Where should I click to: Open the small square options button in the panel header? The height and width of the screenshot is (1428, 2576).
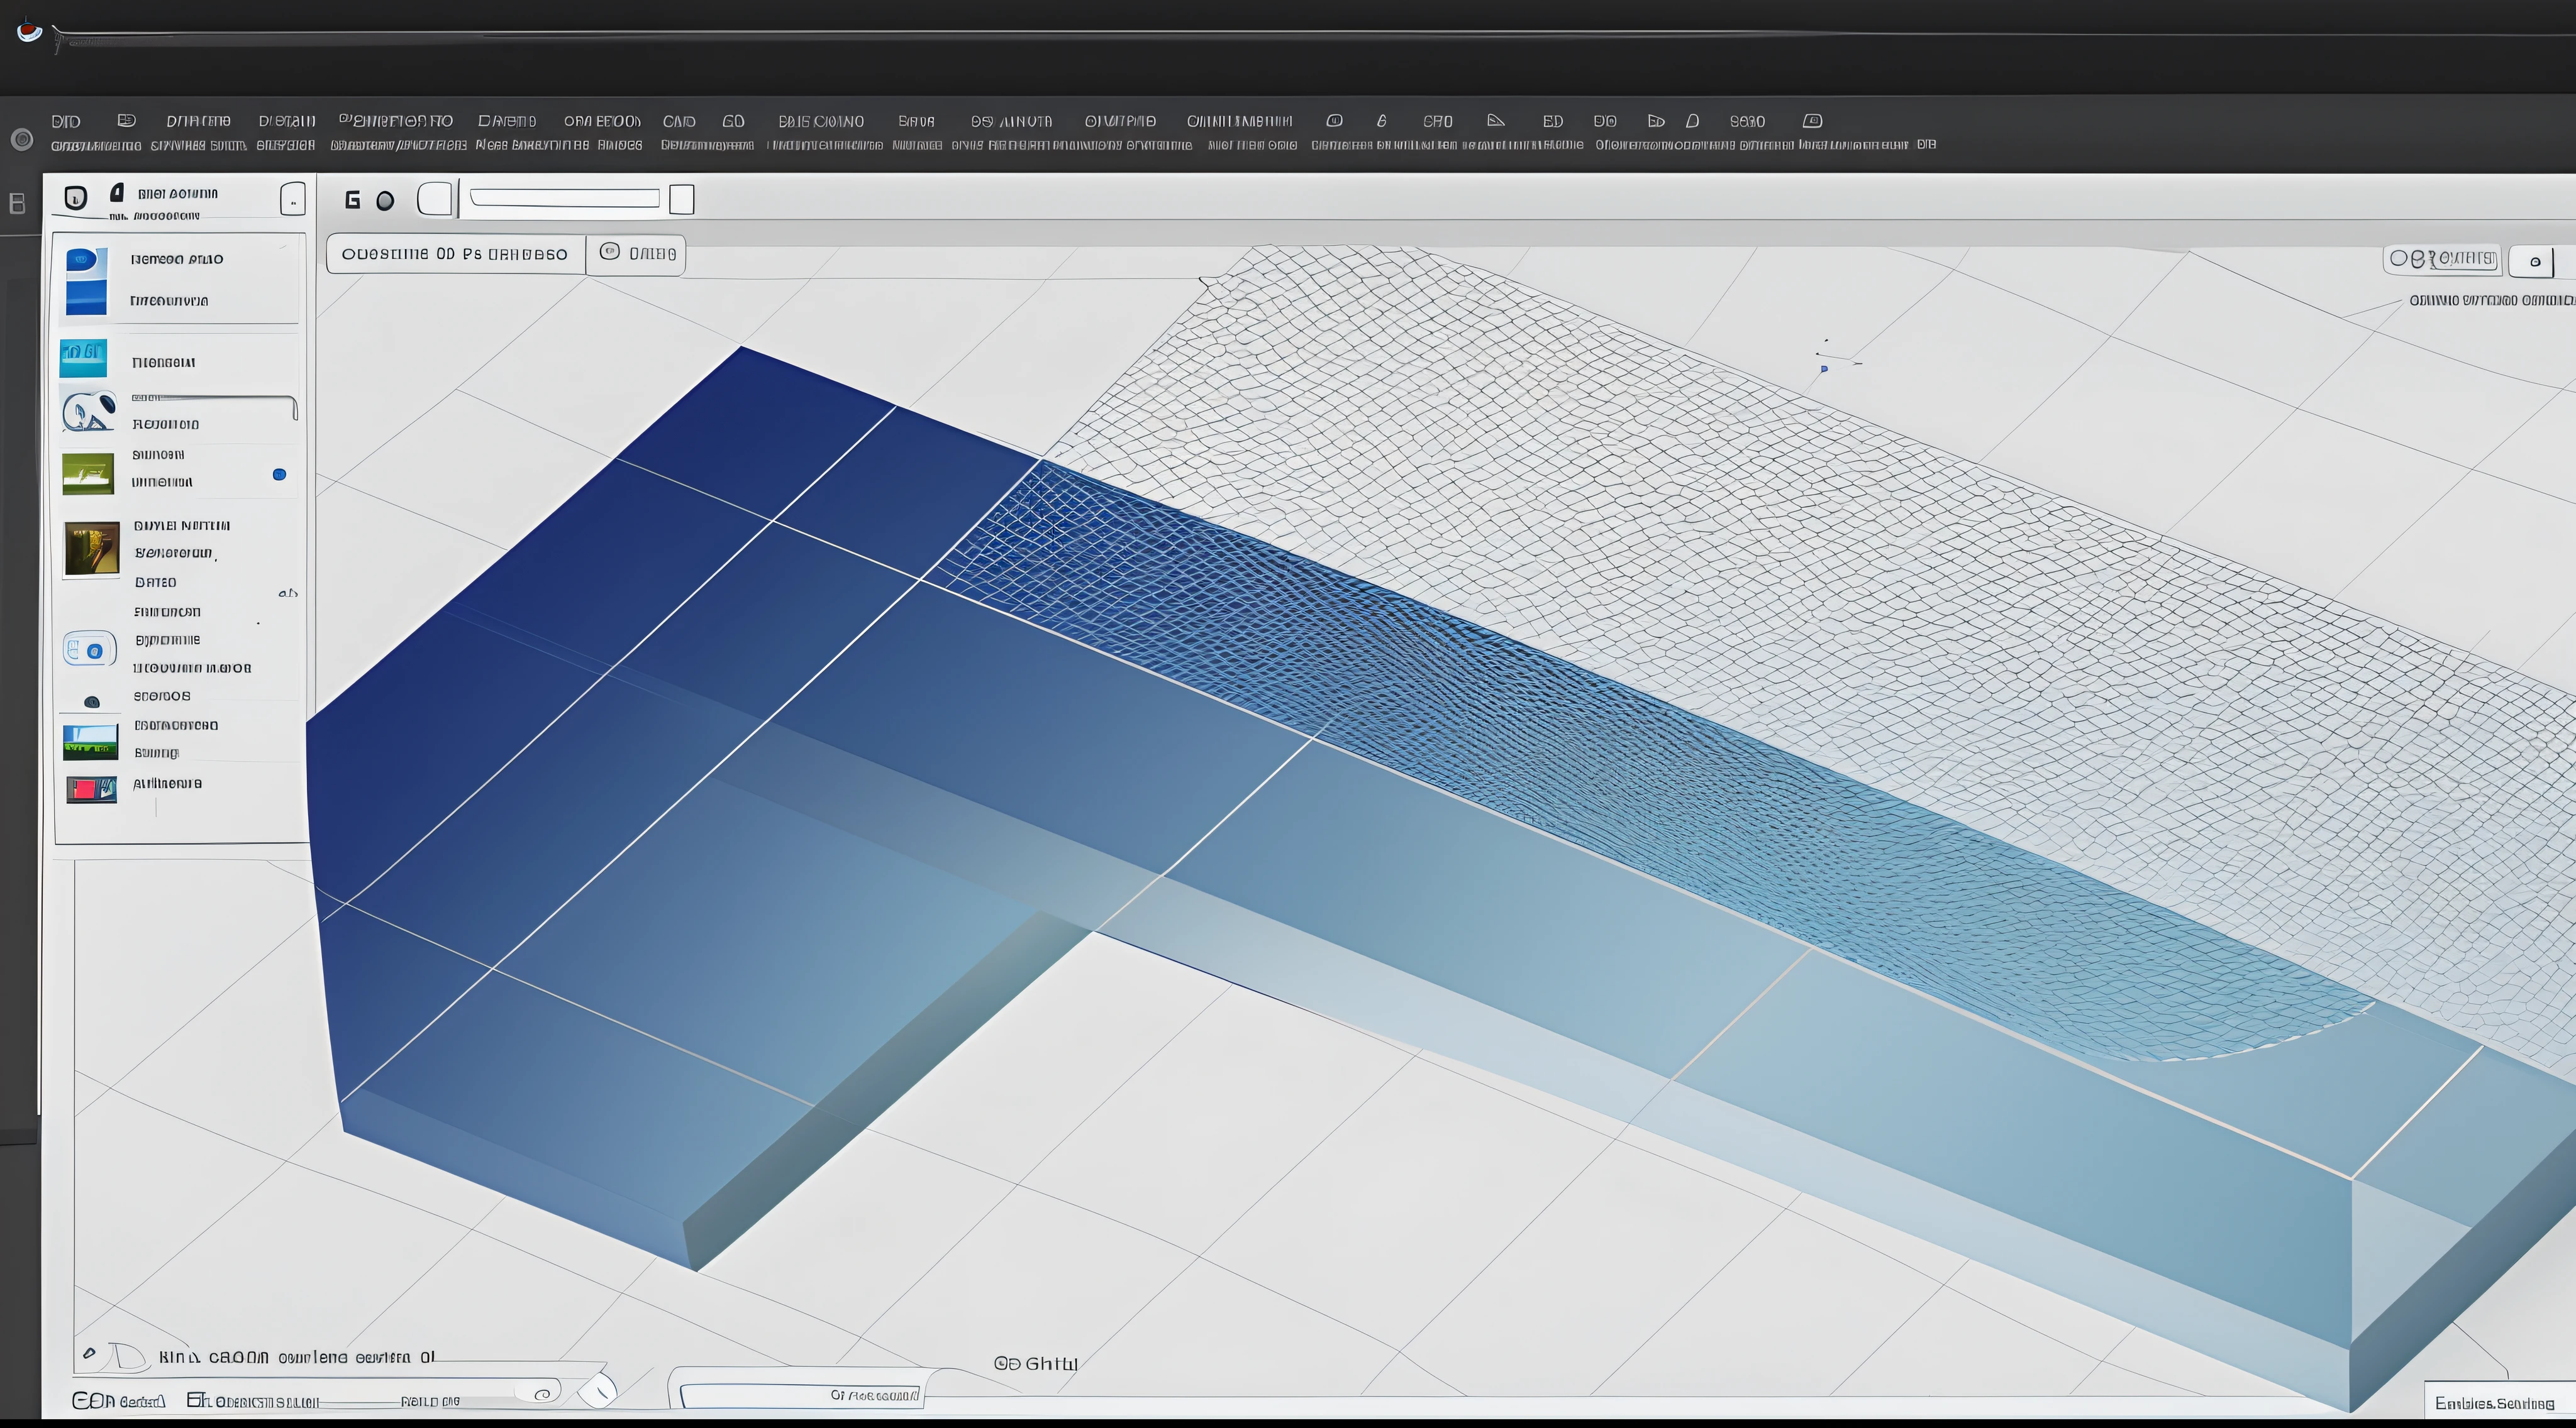pyautogui.click(x=292, y=200)
